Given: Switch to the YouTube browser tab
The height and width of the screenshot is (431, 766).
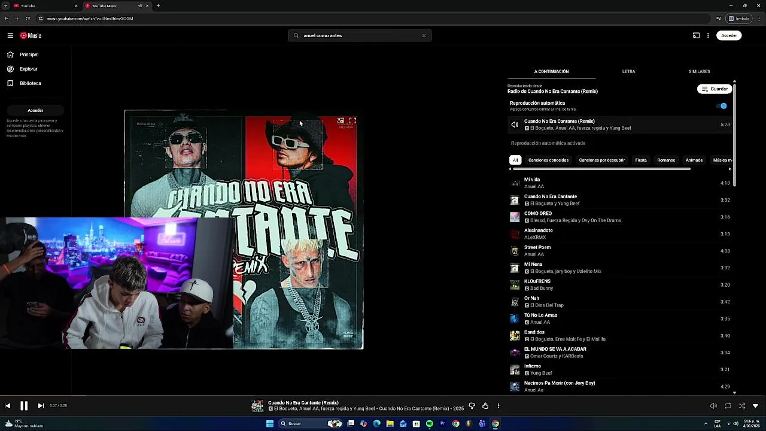Looking at the screenshot, I should 45,5.
